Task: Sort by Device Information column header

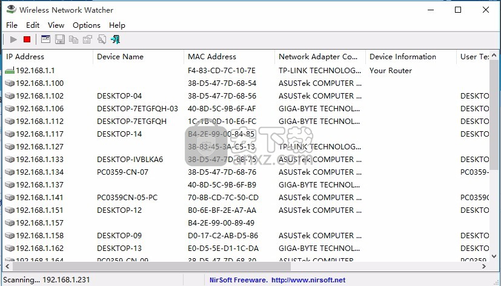Action: [411, 56]
